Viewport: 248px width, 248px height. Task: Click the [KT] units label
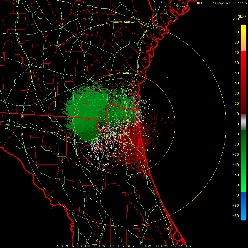[235, 19]
